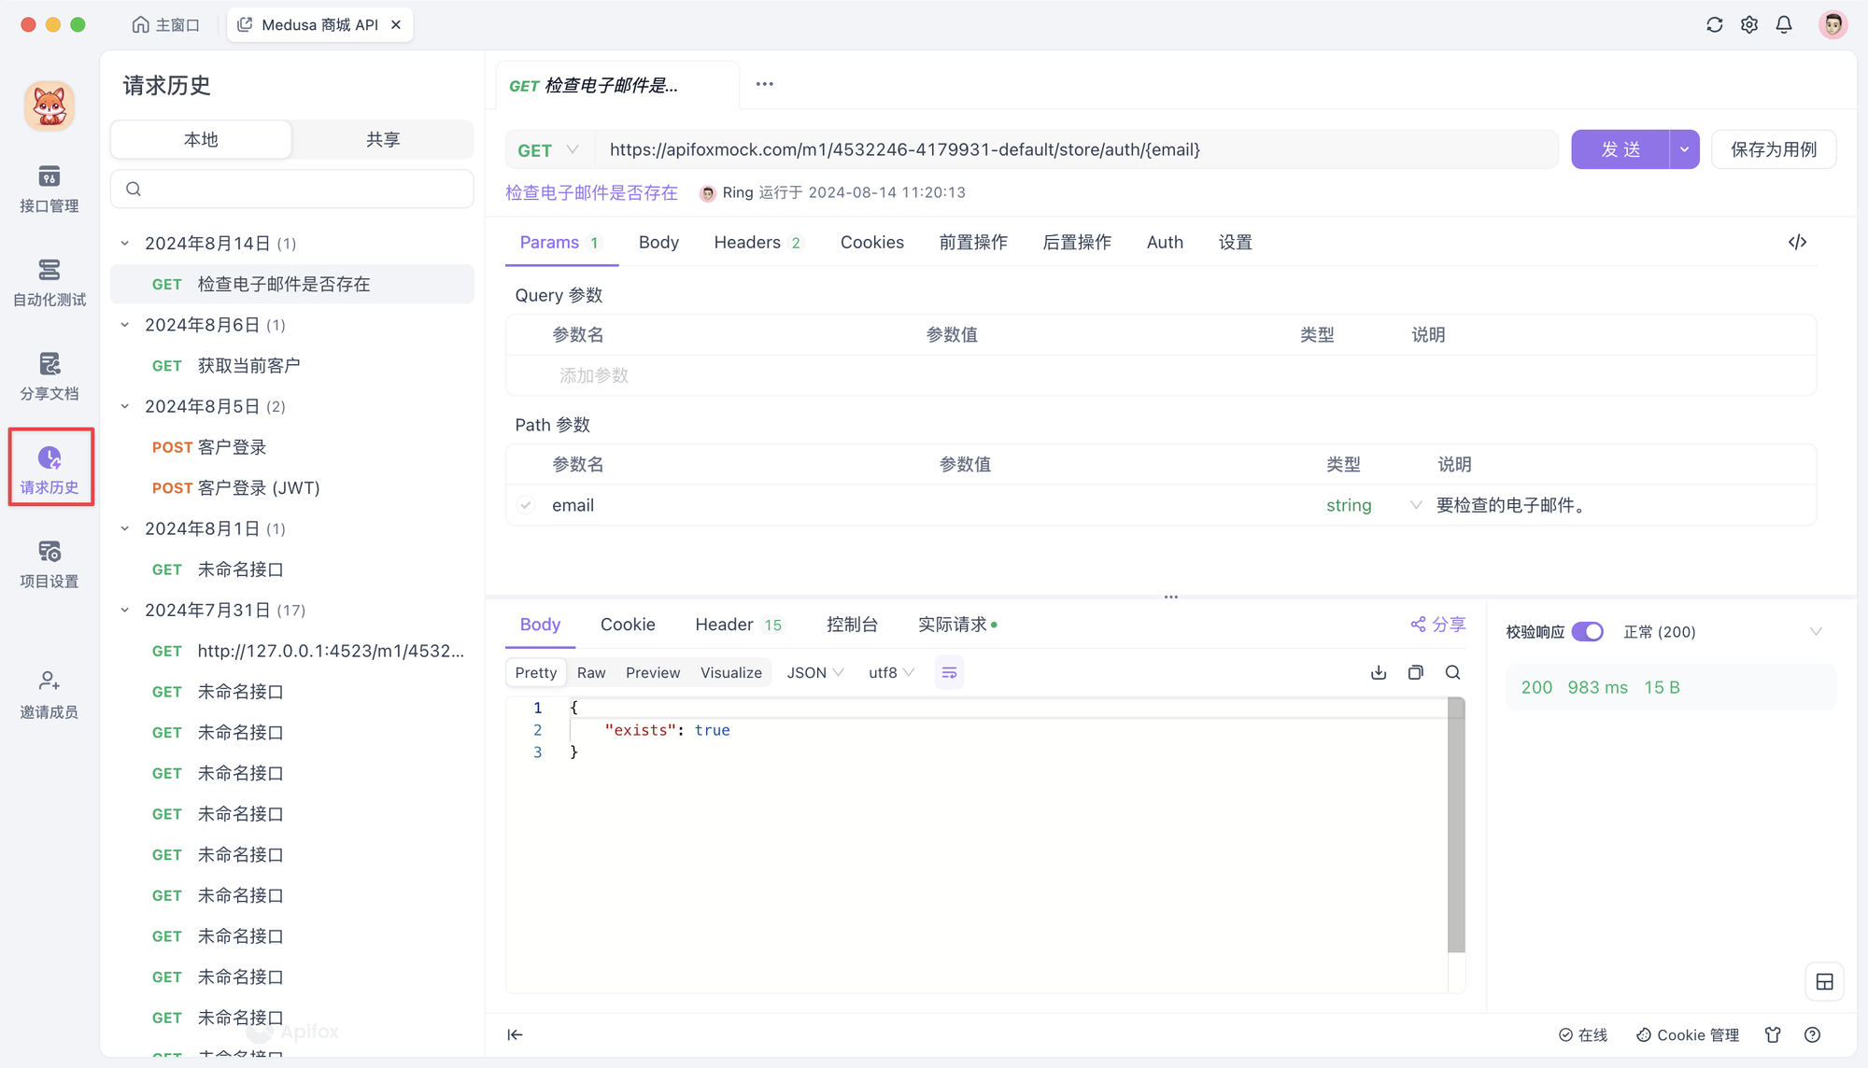This screenshot has height=1068, width=1868.
Task: Click the panel splitter handle dots
Action: pos(1171,597)
